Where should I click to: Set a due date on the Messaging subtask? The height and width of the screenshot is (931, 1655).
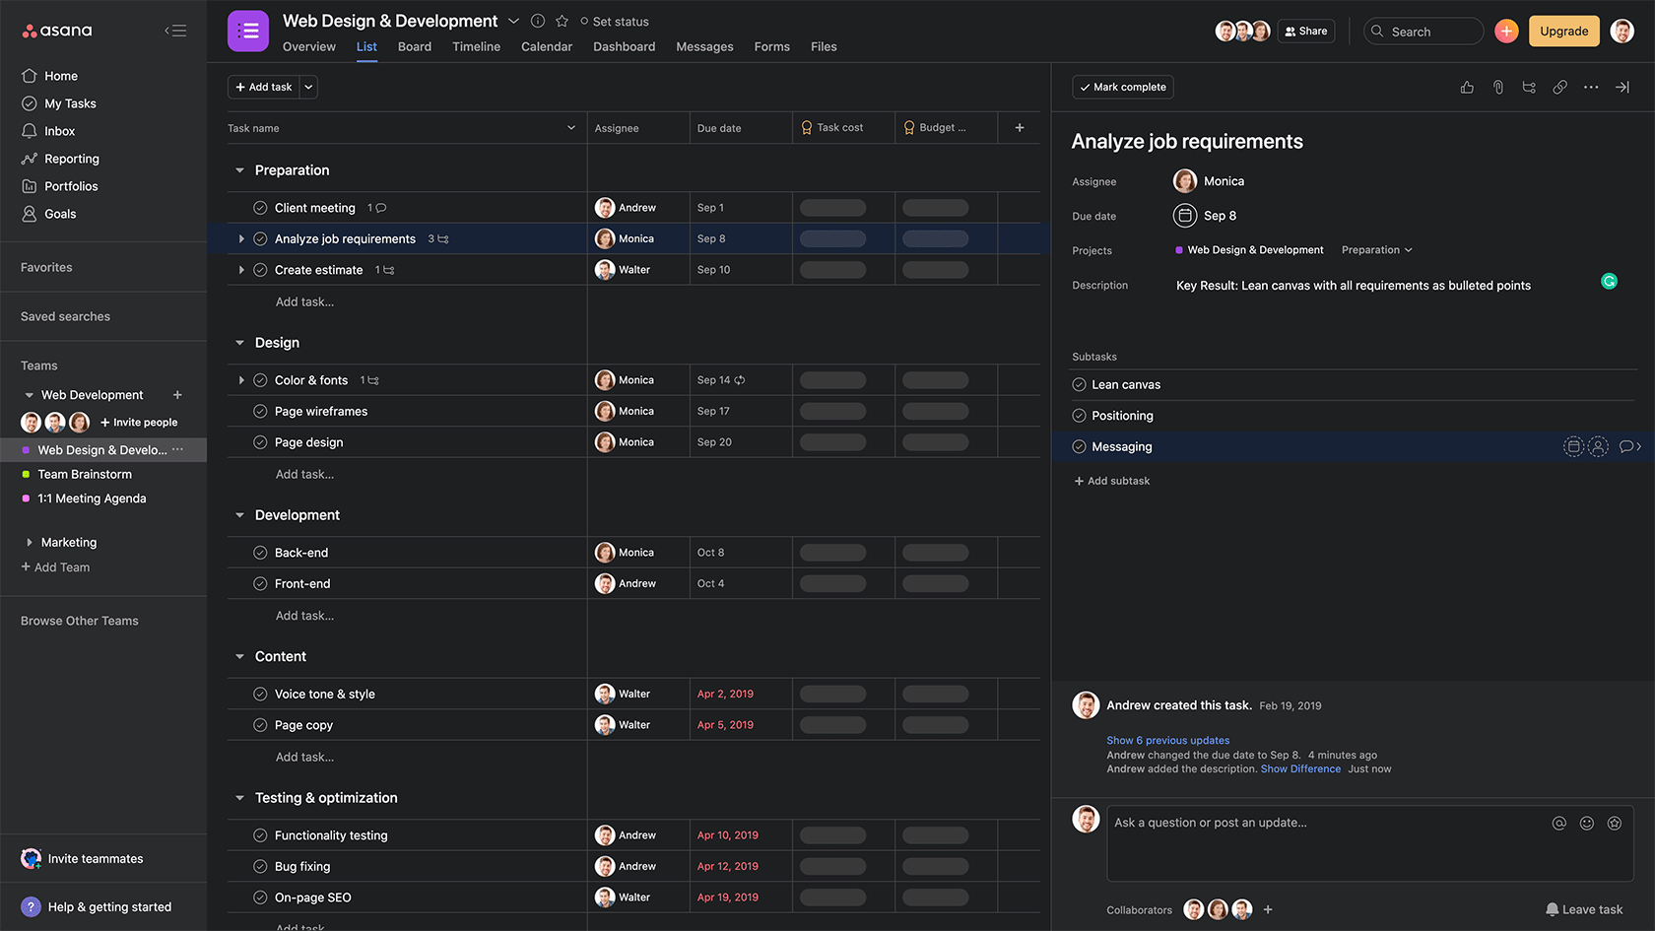coord(1572,446)
